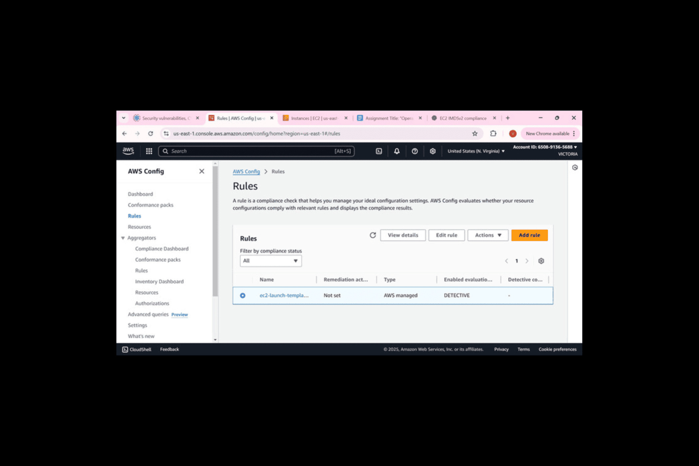Open table preferences gear icon
This screenshot has width=699, height=466.
click(541, 261)
